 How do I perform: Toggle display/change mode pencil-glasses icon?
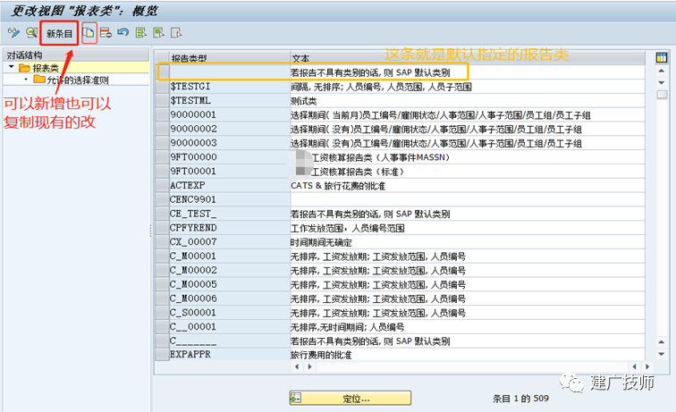(13, 33)
